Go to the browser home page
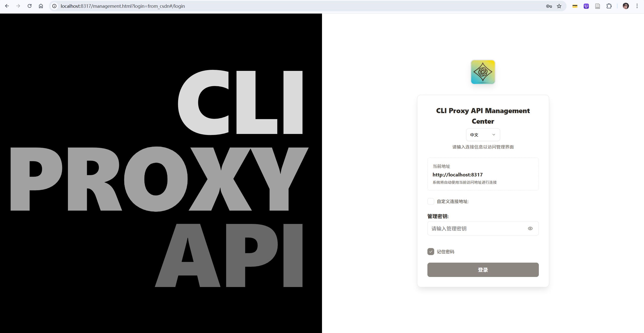Screen dimensions: 644x333 tap(41, 6)
